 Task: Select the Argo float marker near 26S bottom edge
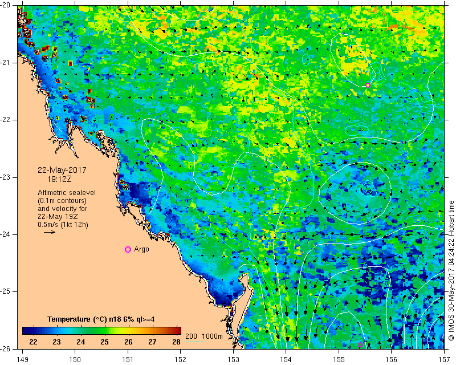click(x=361, y=344)
